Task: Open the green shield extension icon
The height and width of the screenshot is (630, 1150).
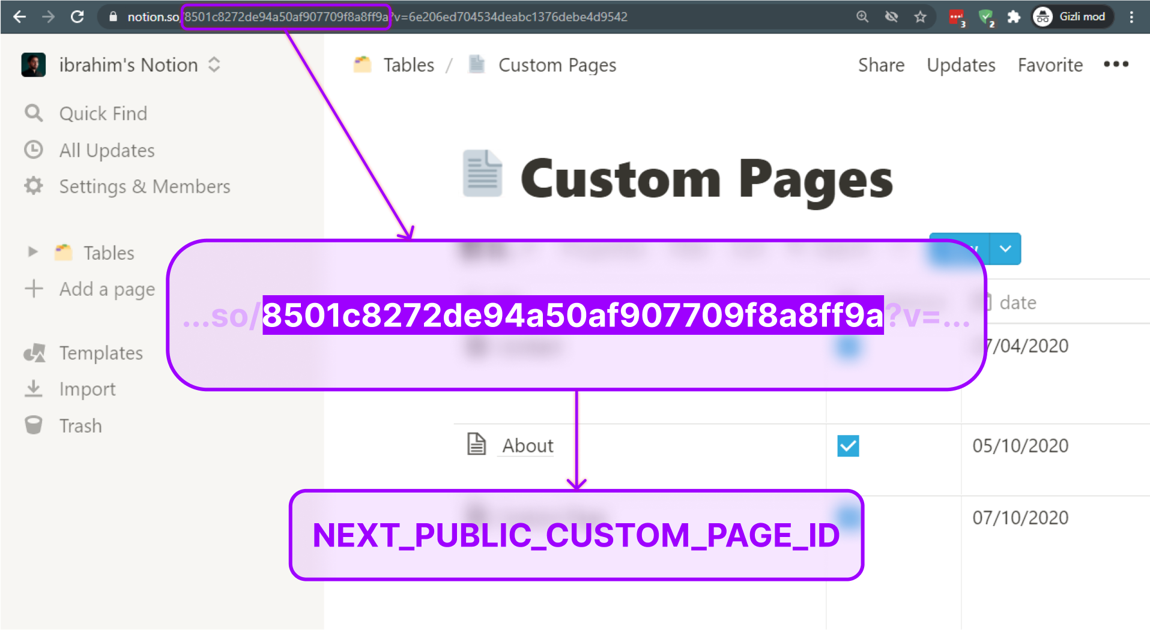Action: (986, 18)
